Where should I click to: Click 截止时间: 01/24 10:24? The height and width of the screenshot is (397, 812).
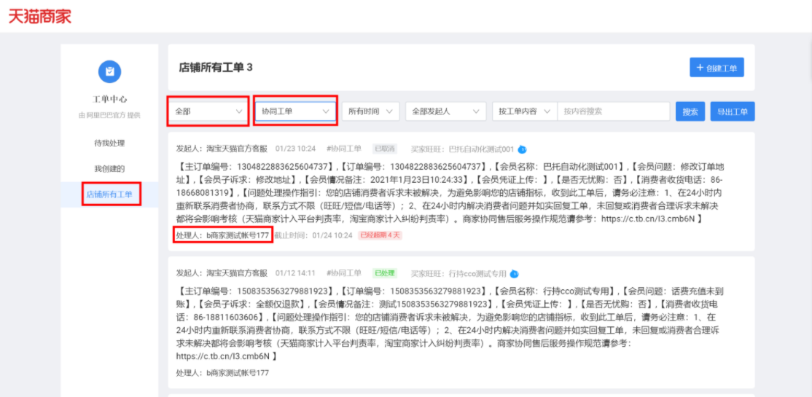[313, 235]
